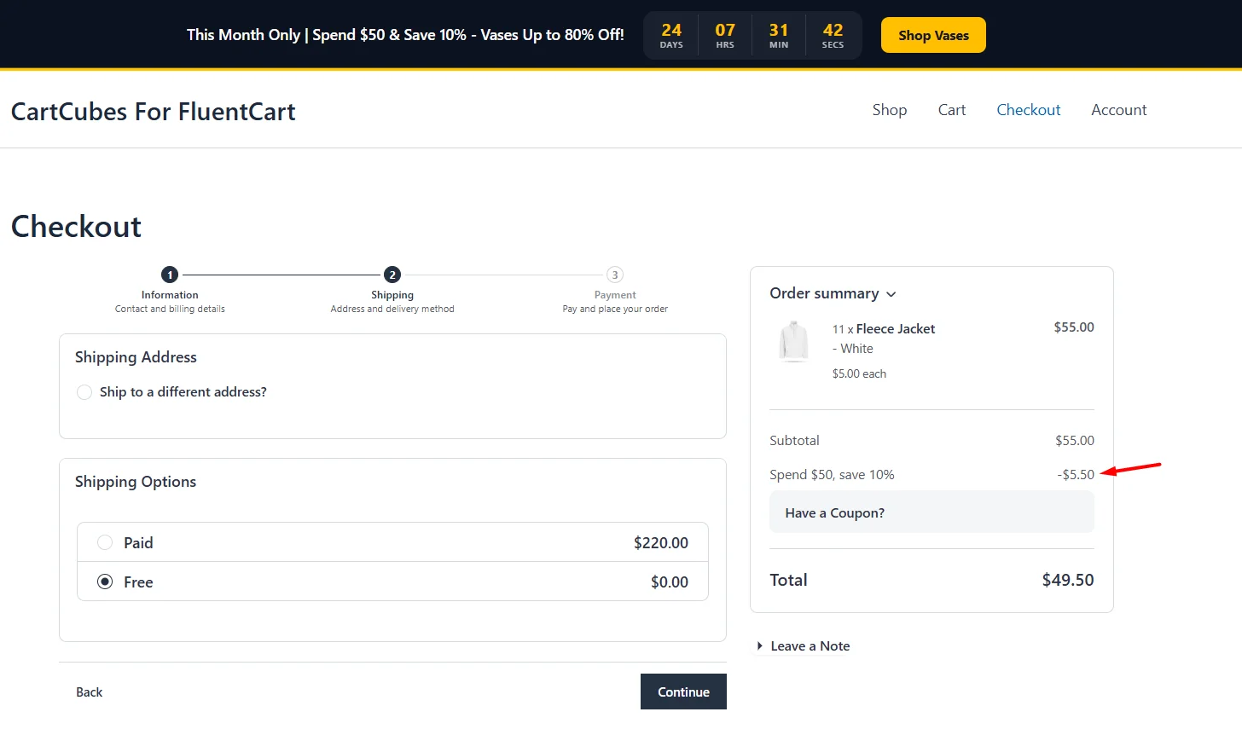
Task: Expand the Leave a Note disclosure triangle
Action: pos(759,646)
